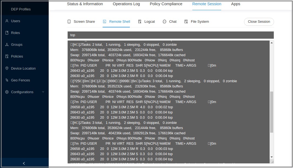Open the Status & Information tab
Image resolution: width=293 pixels, height=168 pixels.
point(85,4)
